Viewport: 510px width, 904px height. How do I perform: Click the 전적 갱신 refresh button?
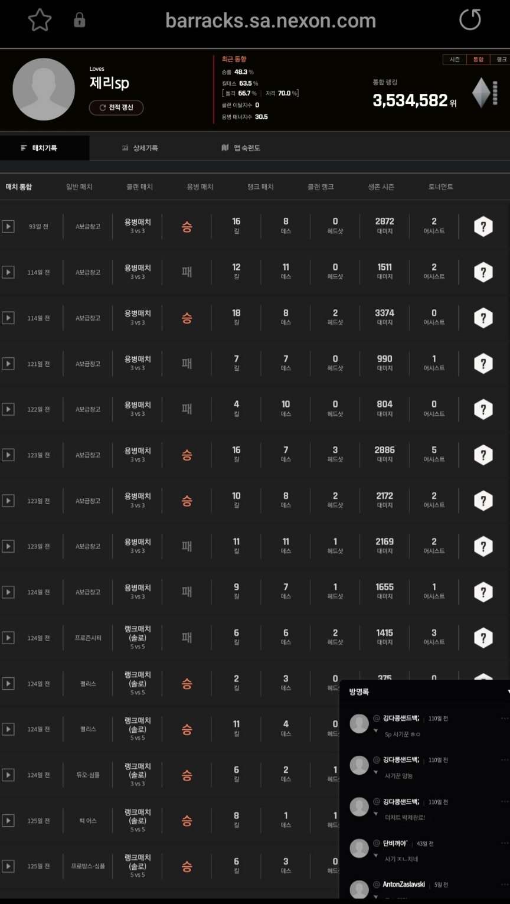[x=116, y=107]
